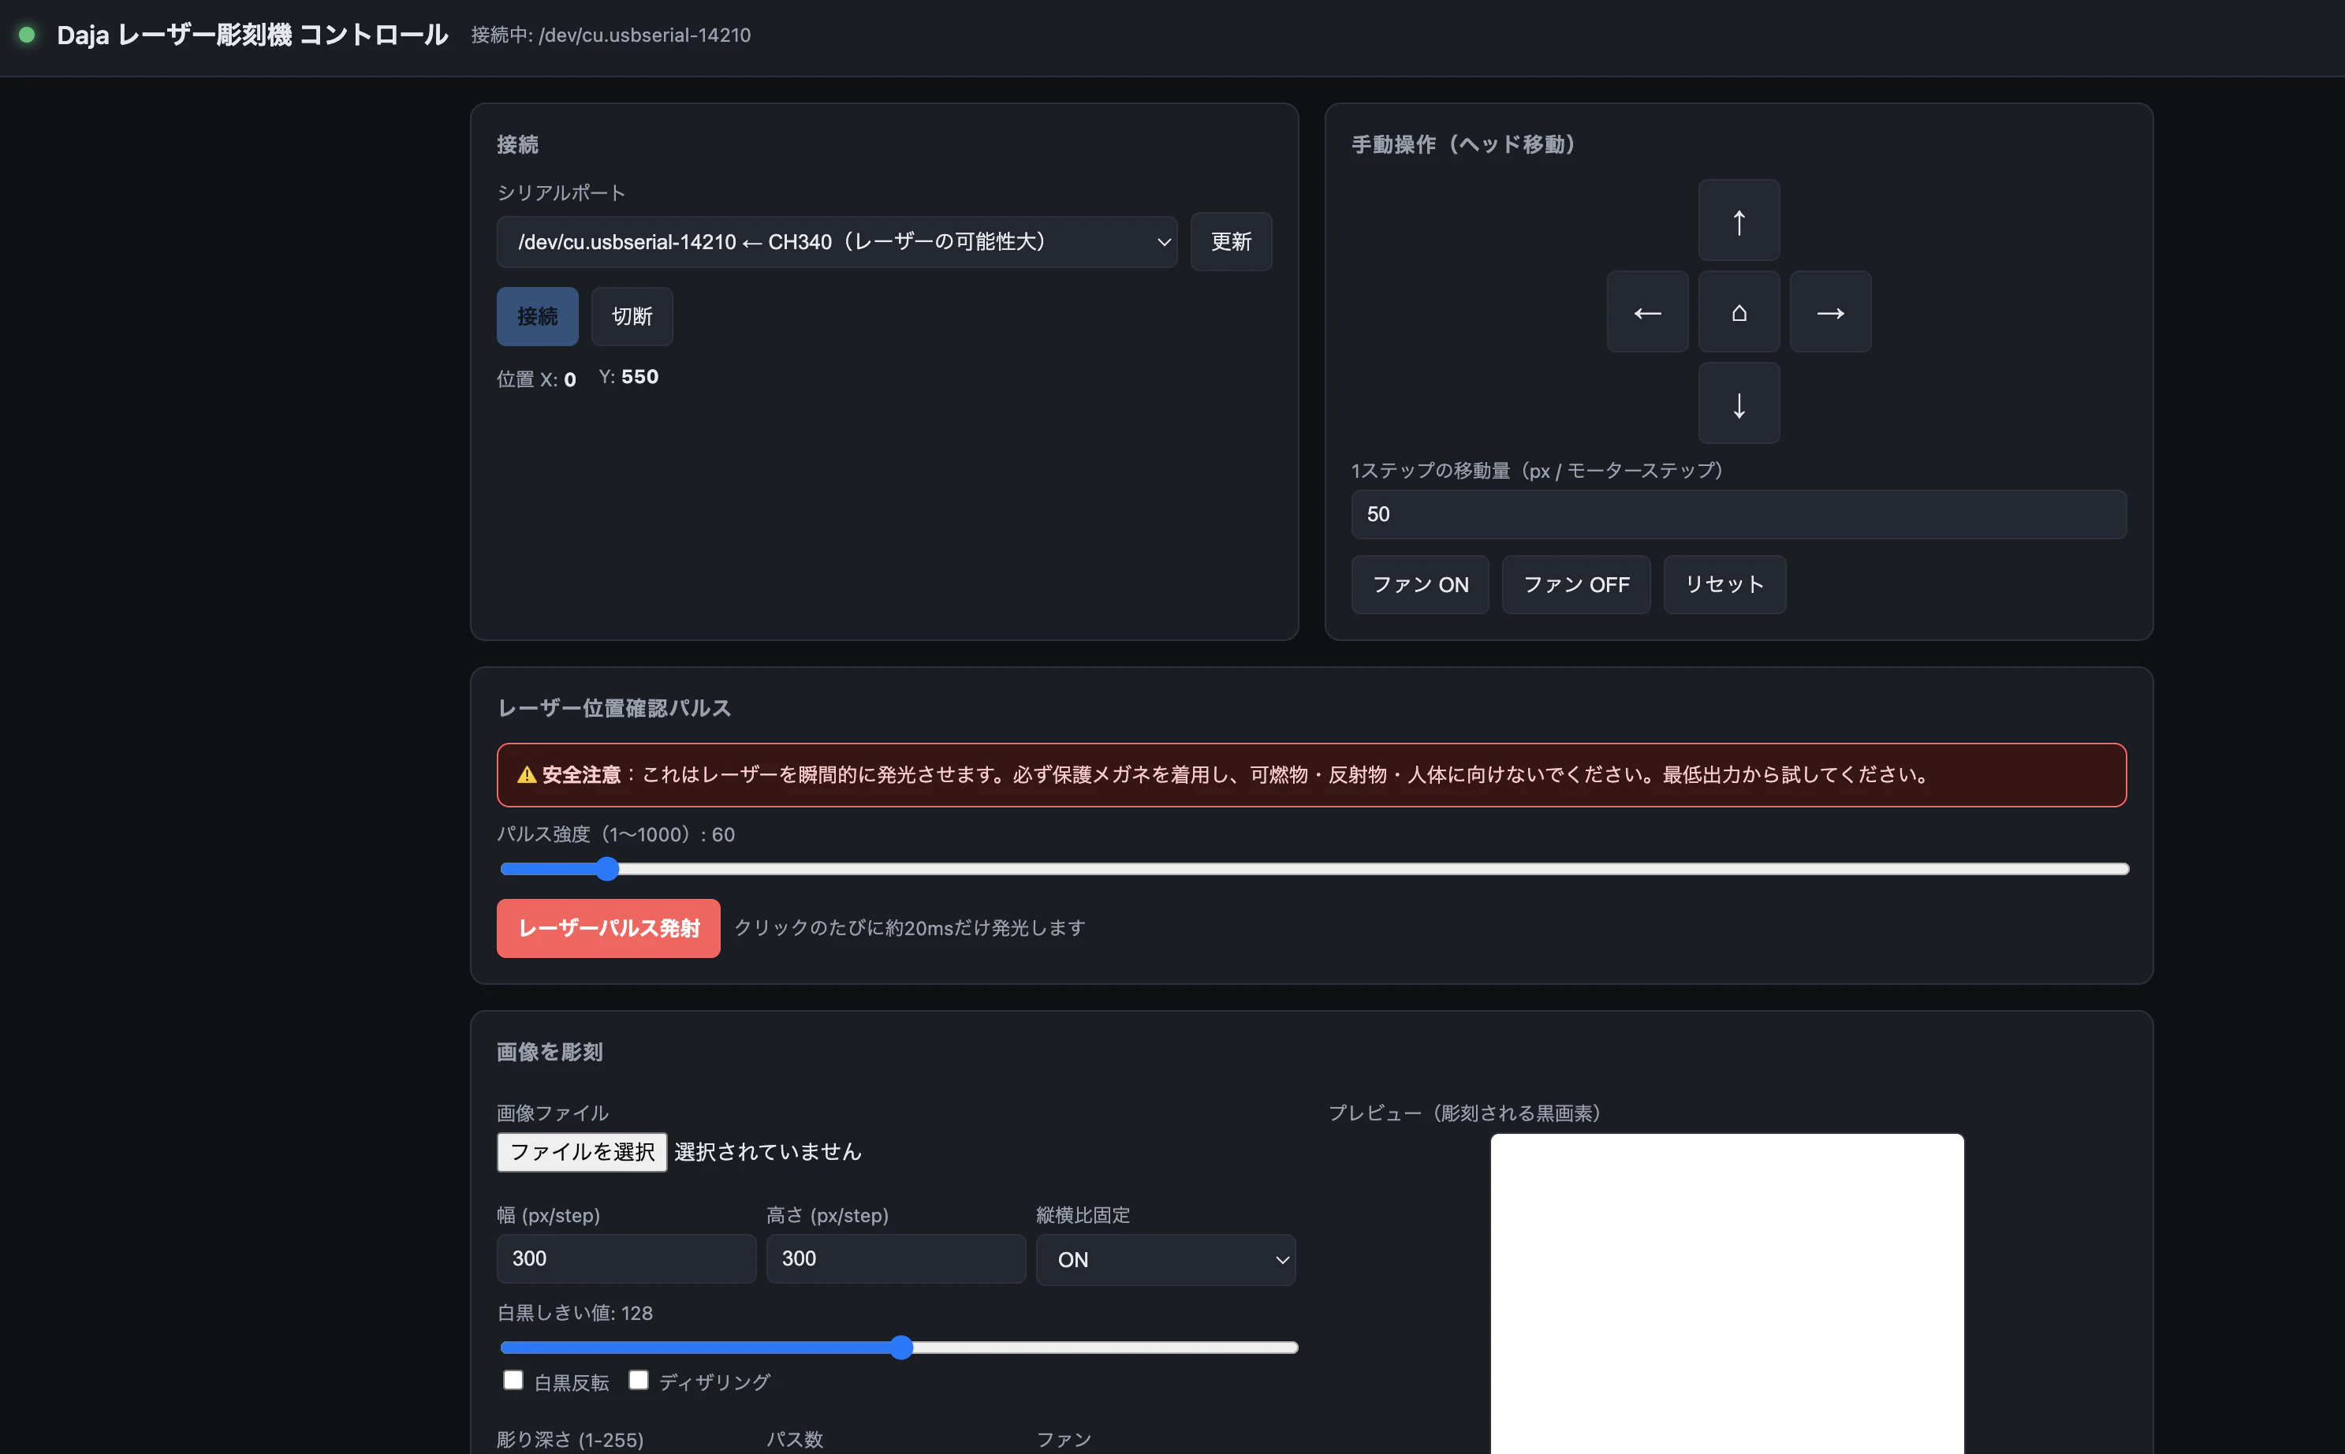The height and width of the screenshot is (1454, 2345).
Task: Fire the laser with レーザーパルス発射
Action: click(608, 928)
